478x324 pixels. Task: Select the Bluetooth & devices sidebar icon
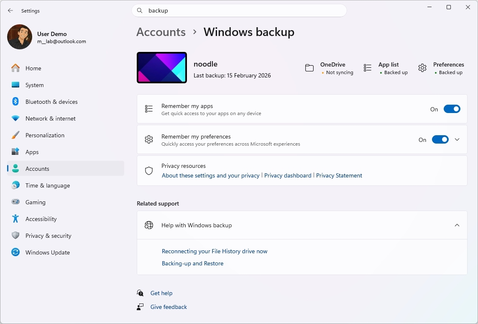coord(15,102)
